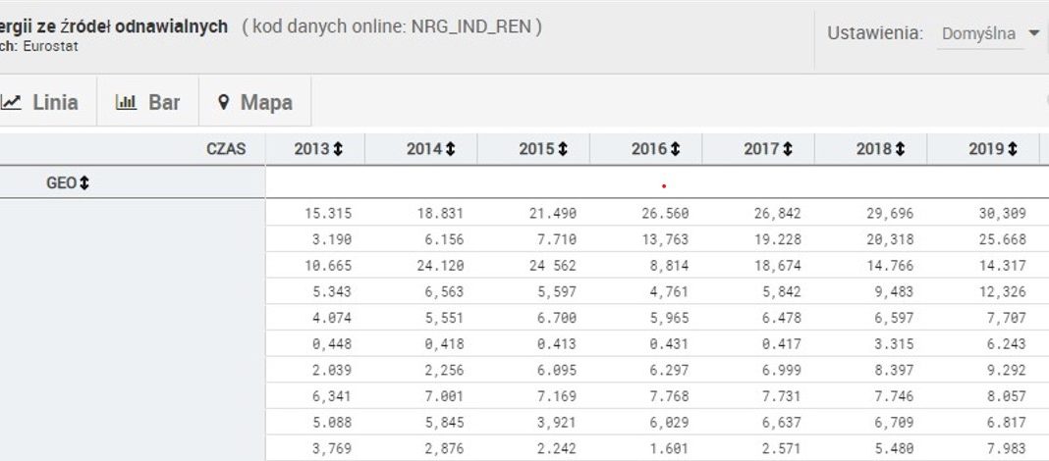Select cell value 8.057 in 2019
The width and height of the screenshot is (1049, 461).
click(x=1006, y=396)
